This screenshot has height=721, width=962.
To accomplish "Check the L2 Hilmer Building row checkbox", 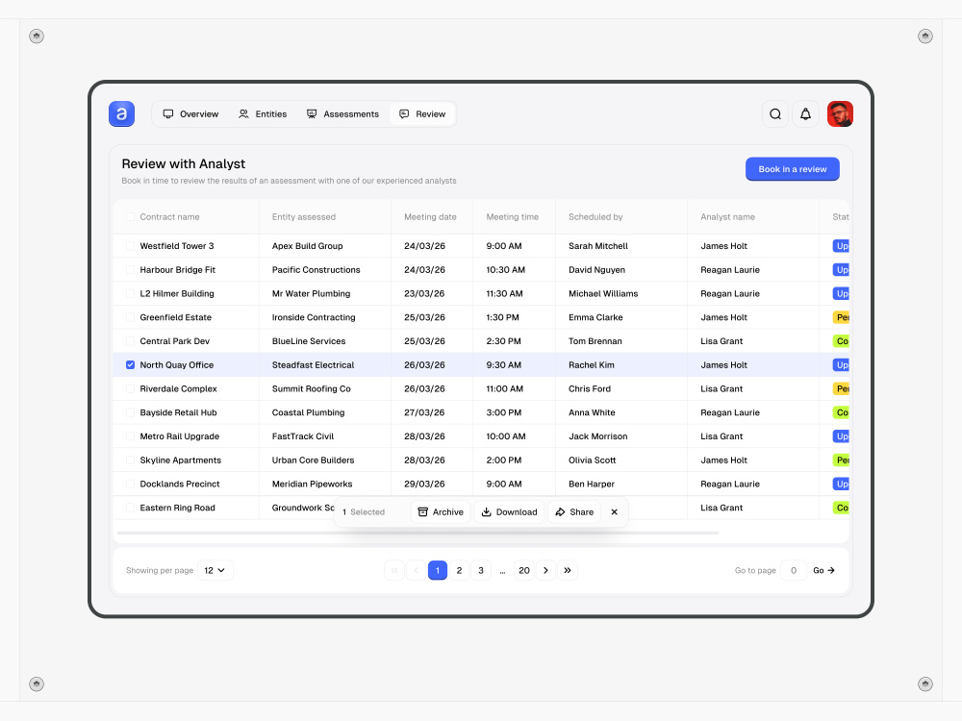I will [x=130, y=293].
